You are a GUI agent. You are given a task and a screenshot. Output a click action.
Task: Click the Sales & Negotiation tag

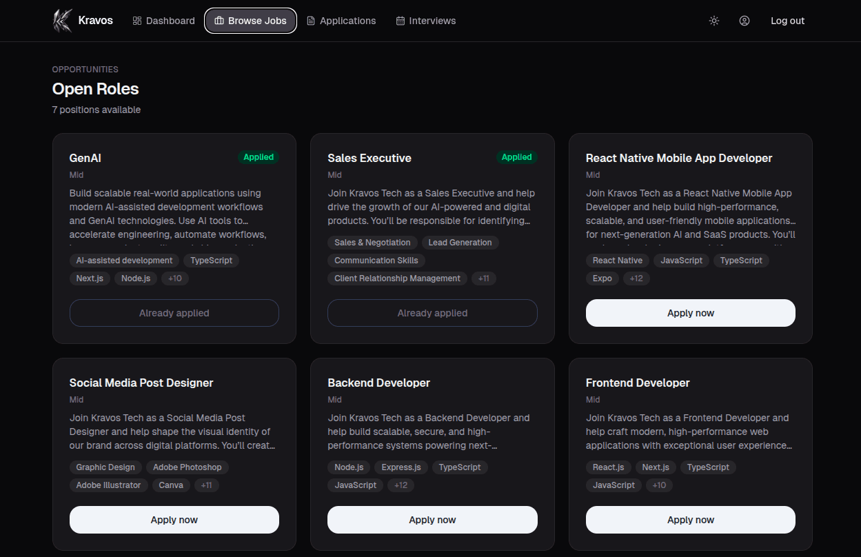pos(372,243)
